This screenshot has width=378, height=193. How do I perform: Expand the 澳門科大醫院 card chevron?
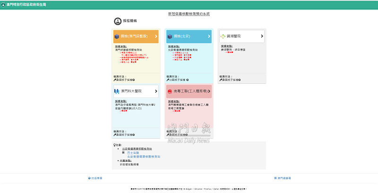pos(155,91)
